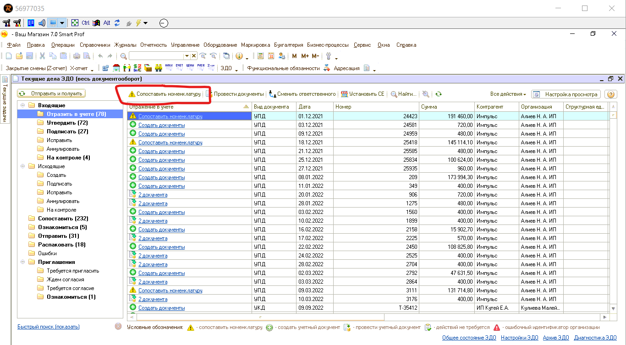Open the calendar icon in the toolbar
Viewport: 626px width, 345px height.
click(x=271, y=56)
